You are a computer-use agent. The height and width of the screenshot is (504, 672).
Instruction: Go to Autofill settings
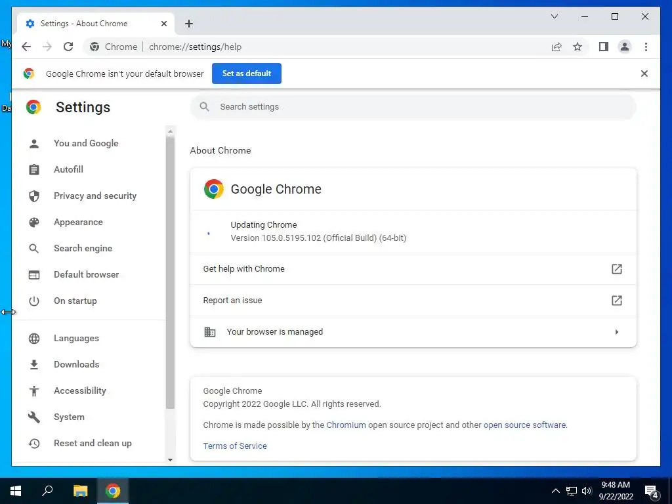coord(68,169)
